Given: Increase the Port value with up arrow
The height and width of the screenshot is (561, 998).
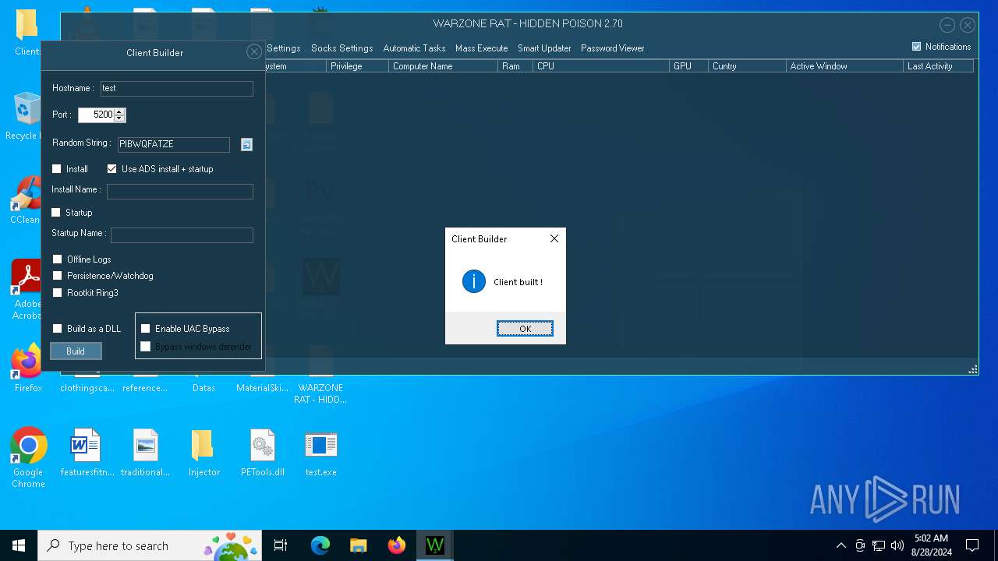Looking at the screenshot, I should [x=119, y=111].
